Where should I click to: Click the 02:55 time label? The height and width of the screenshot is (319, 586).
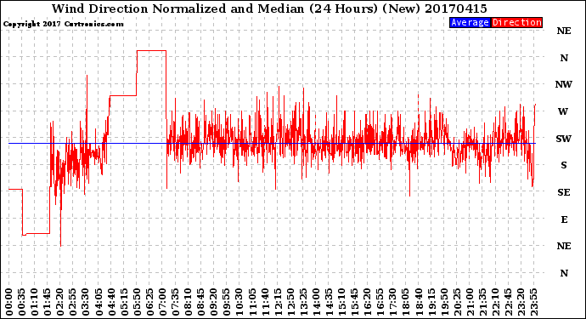[73, 302]
